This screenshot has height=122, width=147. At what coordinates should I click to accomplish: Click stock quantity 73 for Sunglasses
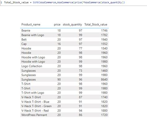click(x=80, y=71)
